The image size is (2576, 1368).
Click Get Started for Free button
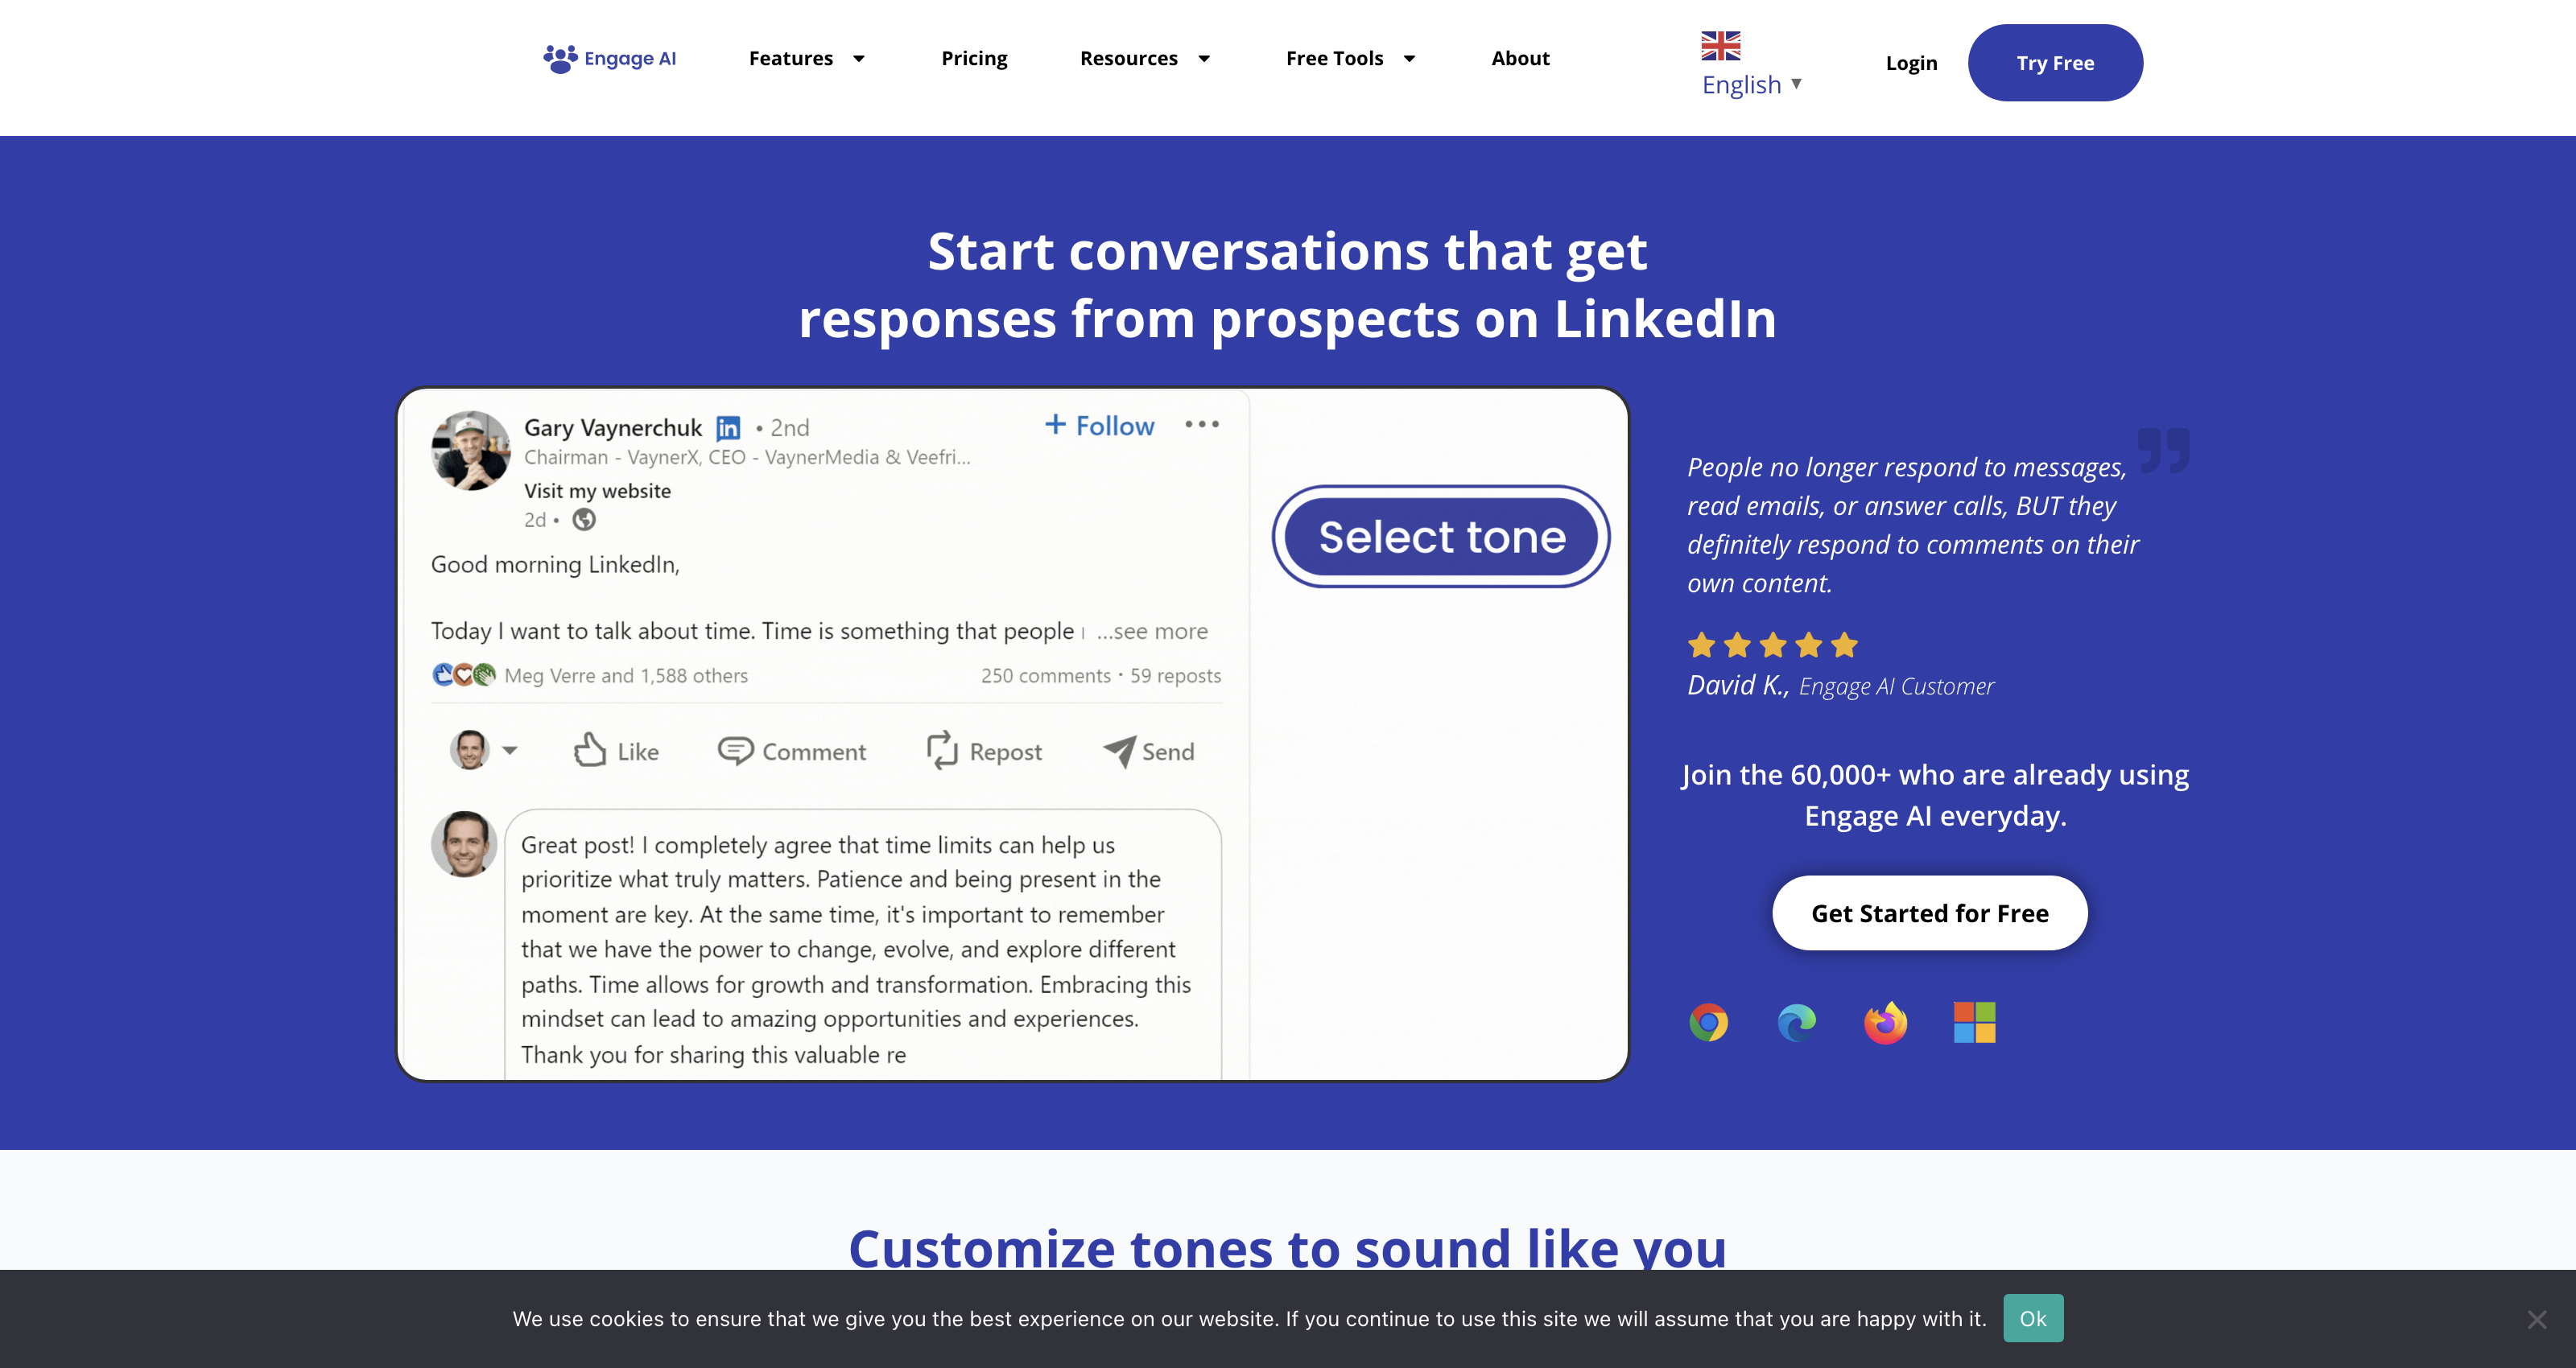tap(1929, 913)
